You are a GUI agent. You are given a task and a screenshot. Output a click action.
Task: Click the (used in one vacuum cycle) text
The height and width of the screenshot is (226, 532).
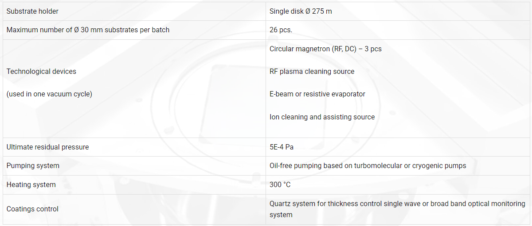tap(49, 94)
